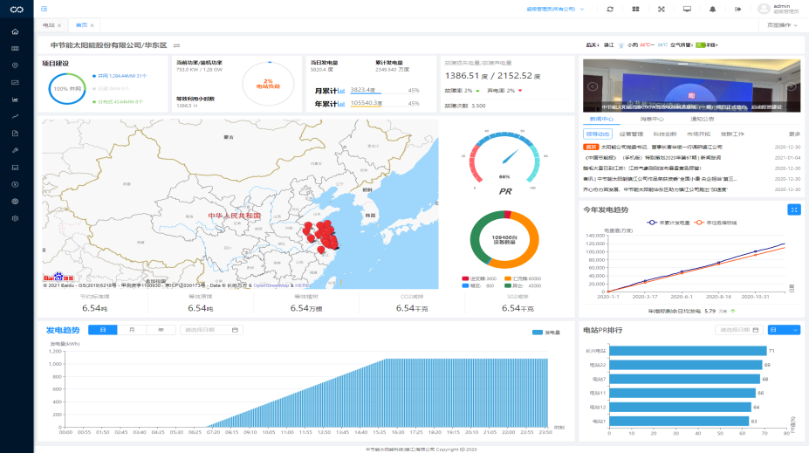This screenshot has height=453, width=809.
Task: Click the 并网 1,204.44MW legend entry
Action: point(120,76)
